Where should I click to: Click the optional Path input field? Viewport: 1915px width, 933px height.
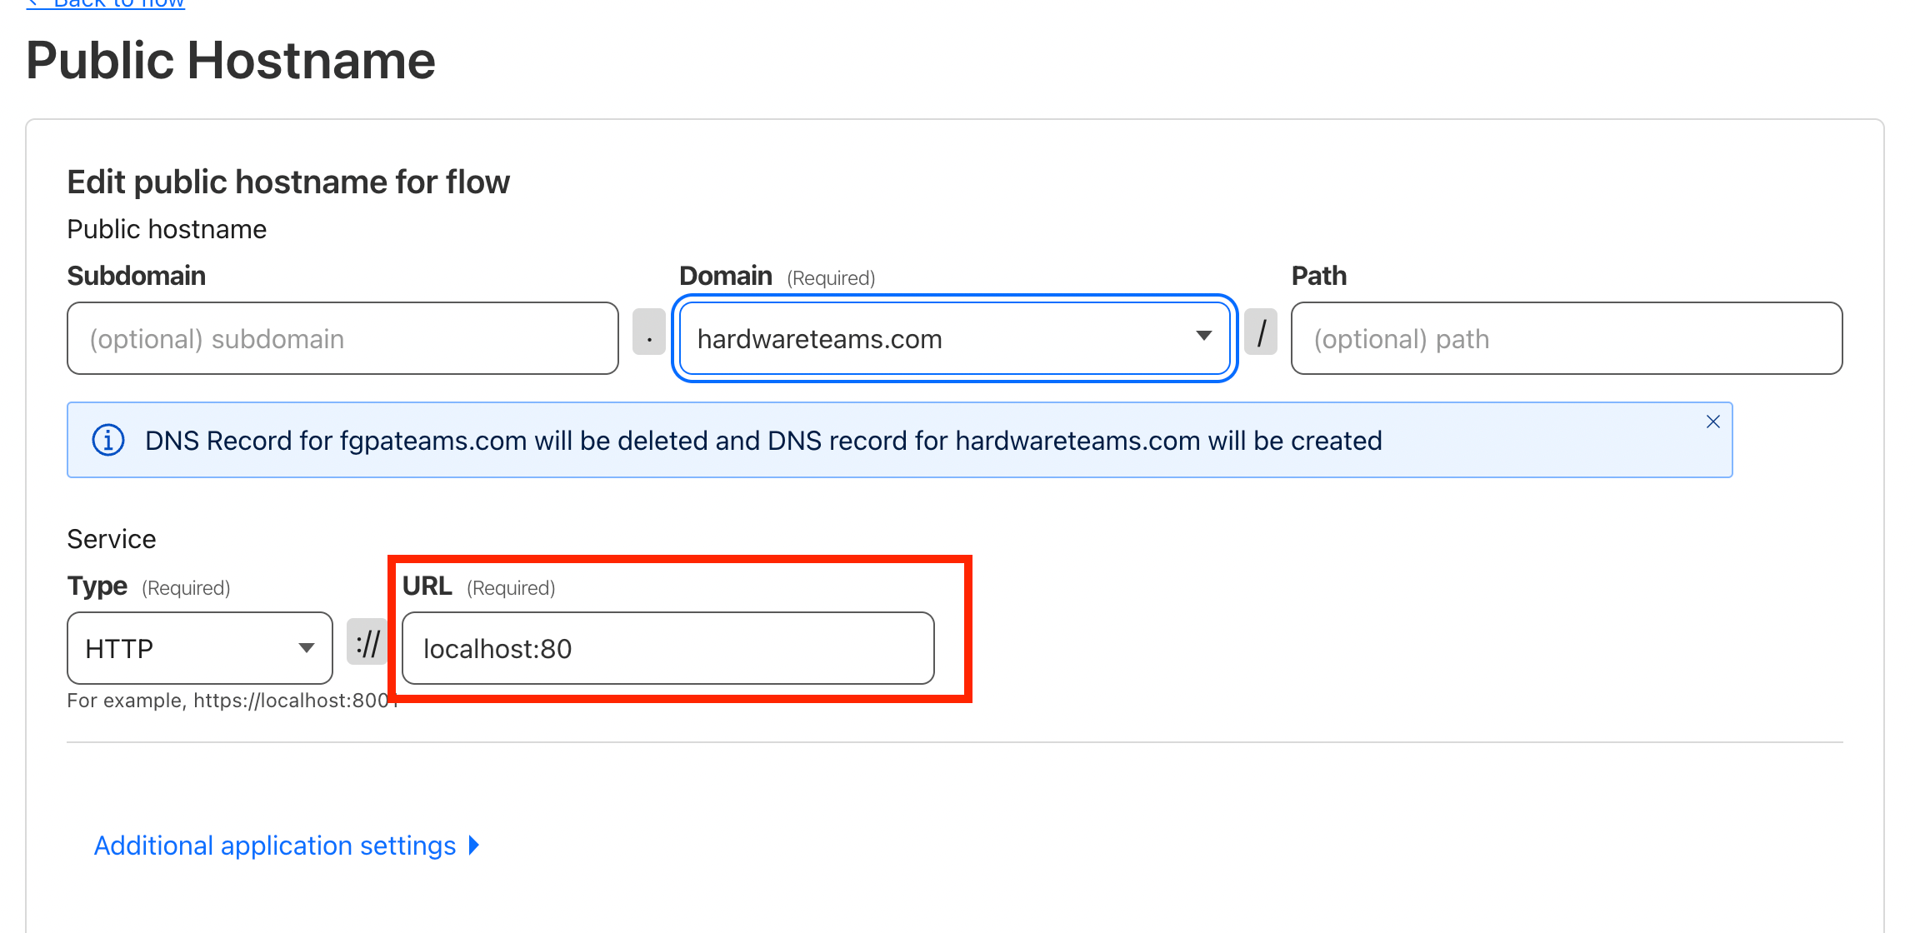click(x=1566, y=339)
